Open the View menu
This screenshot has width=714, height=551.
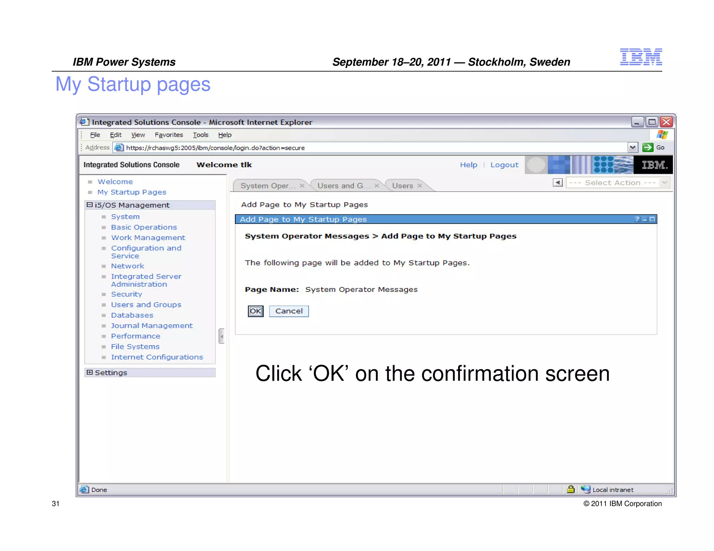coord(138,135)
